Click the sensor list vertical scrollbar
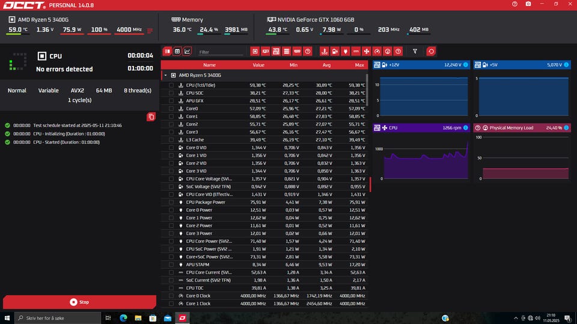The image size is (577, 324). coord(367,89)
